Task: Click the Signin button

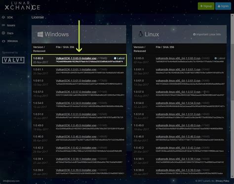Action: point(223,6)
